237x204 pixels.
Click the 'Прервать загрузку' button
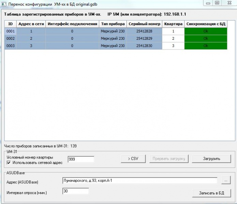(x=169, y=159)
